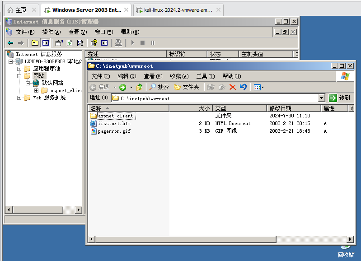The height and width of the screenshot is (261, 361).
Task: Open Explorer 收藏(A) menu
Action: (179, 76)
